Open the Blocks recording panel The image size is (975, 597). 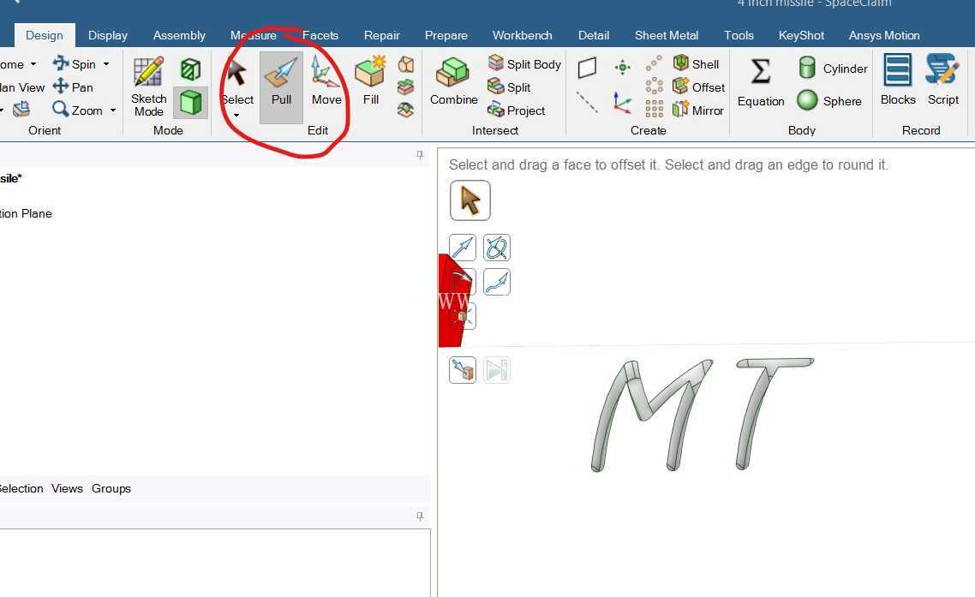(898, 81)
